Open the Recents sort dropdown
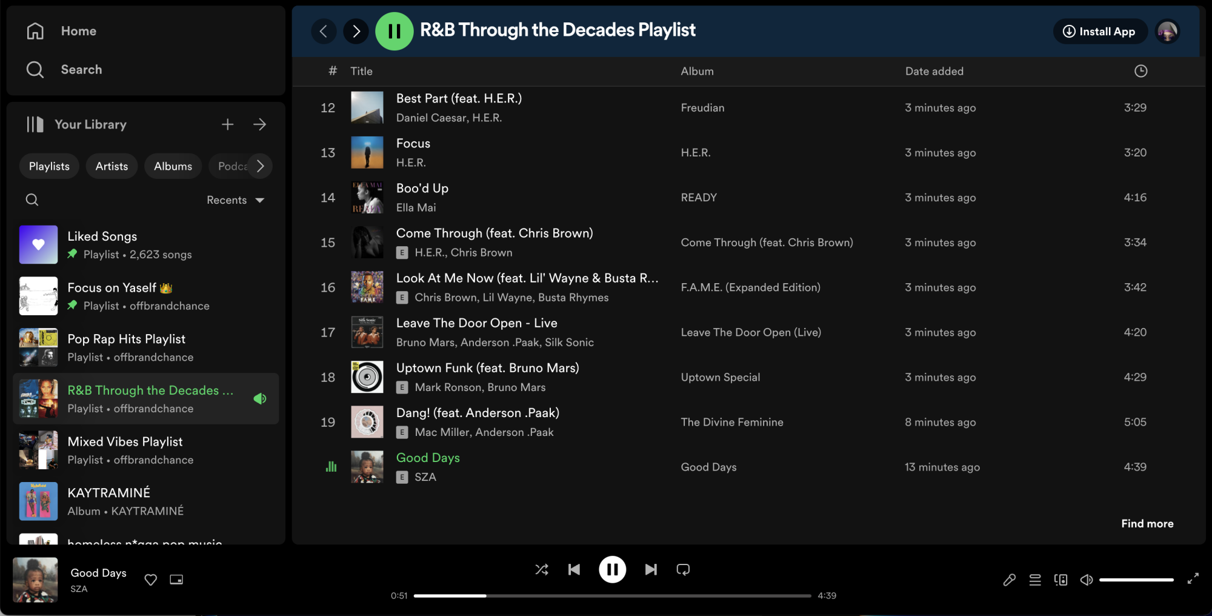Screen dimensions: 1212x616 click(236, 200)
